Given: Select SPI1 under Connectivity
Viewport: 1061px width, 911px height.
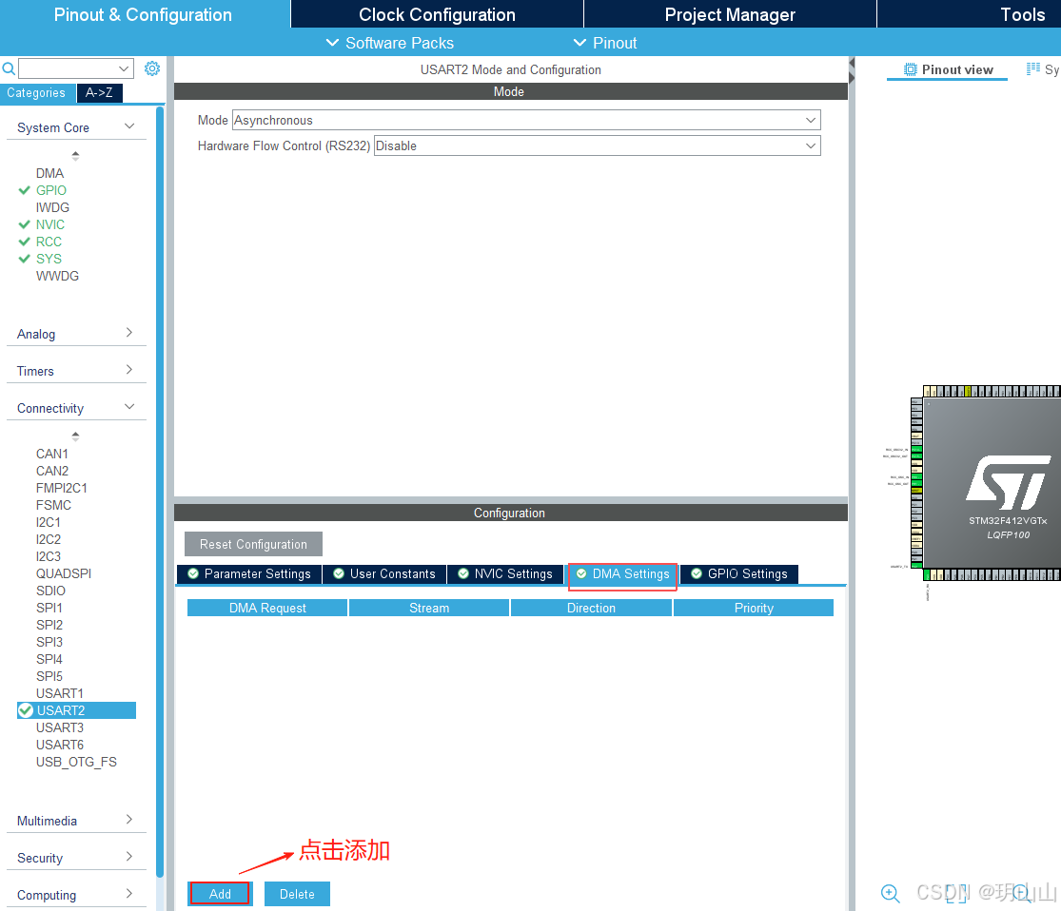Looking at the screenshot, I should pyautogui.click(x=49, y=608).
